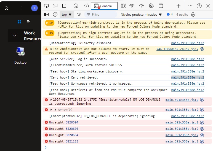Viewport: 213px width, 151px height.
Task: Open the Performance gauge tab
Action: pos(142,6)
